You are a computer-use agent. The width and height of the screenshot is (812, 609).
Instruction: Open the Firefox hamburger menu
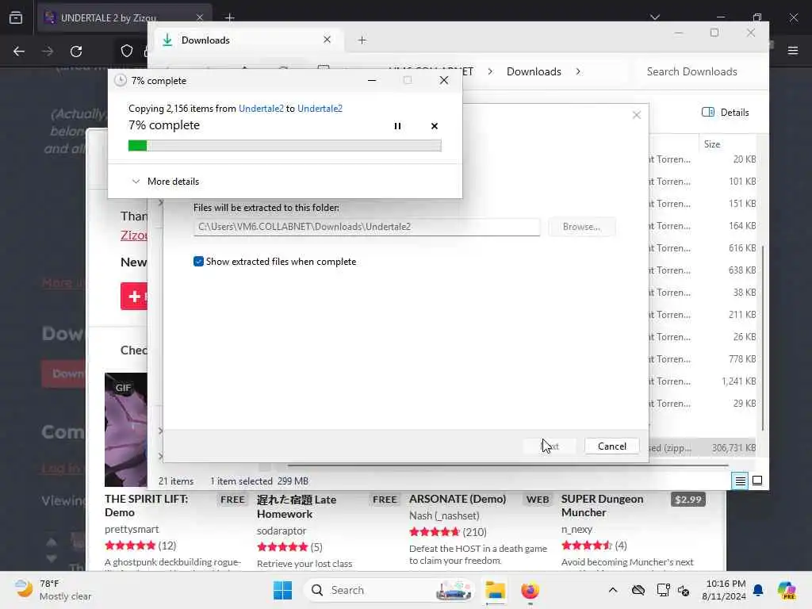pyautogui.click(x=793, y=51)
